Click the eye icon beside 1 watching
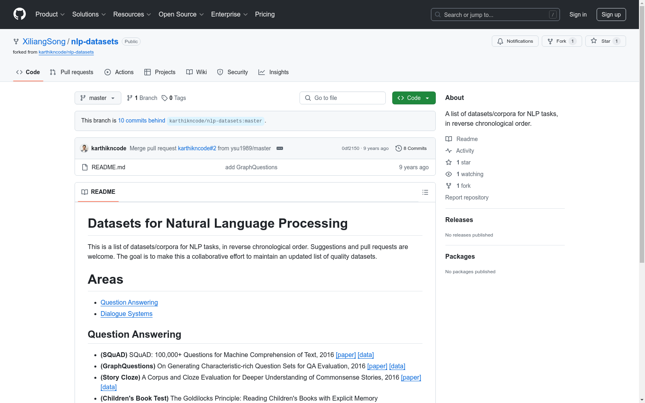Image resolution: width=645 pixels, height=403 pixels. (449, 174)
